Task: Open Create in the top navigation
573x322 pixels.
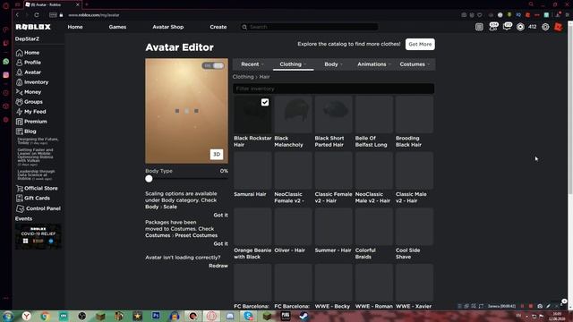Action: click(218, 27)
